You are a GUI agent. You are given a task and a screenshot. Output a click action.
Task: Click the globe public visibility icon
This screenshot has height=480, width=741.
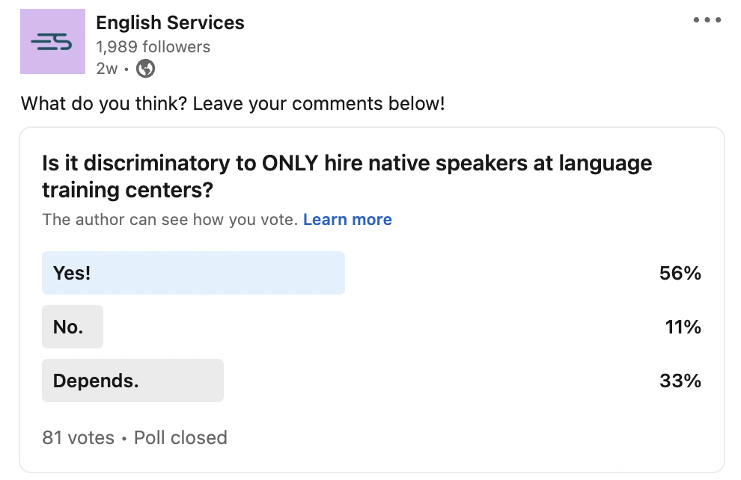pos(145,69)
